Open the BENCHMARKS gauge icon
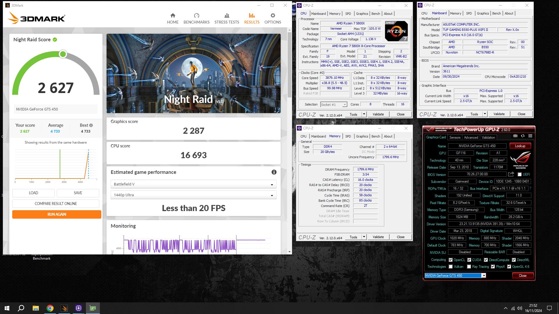 [x=197, y=15]
